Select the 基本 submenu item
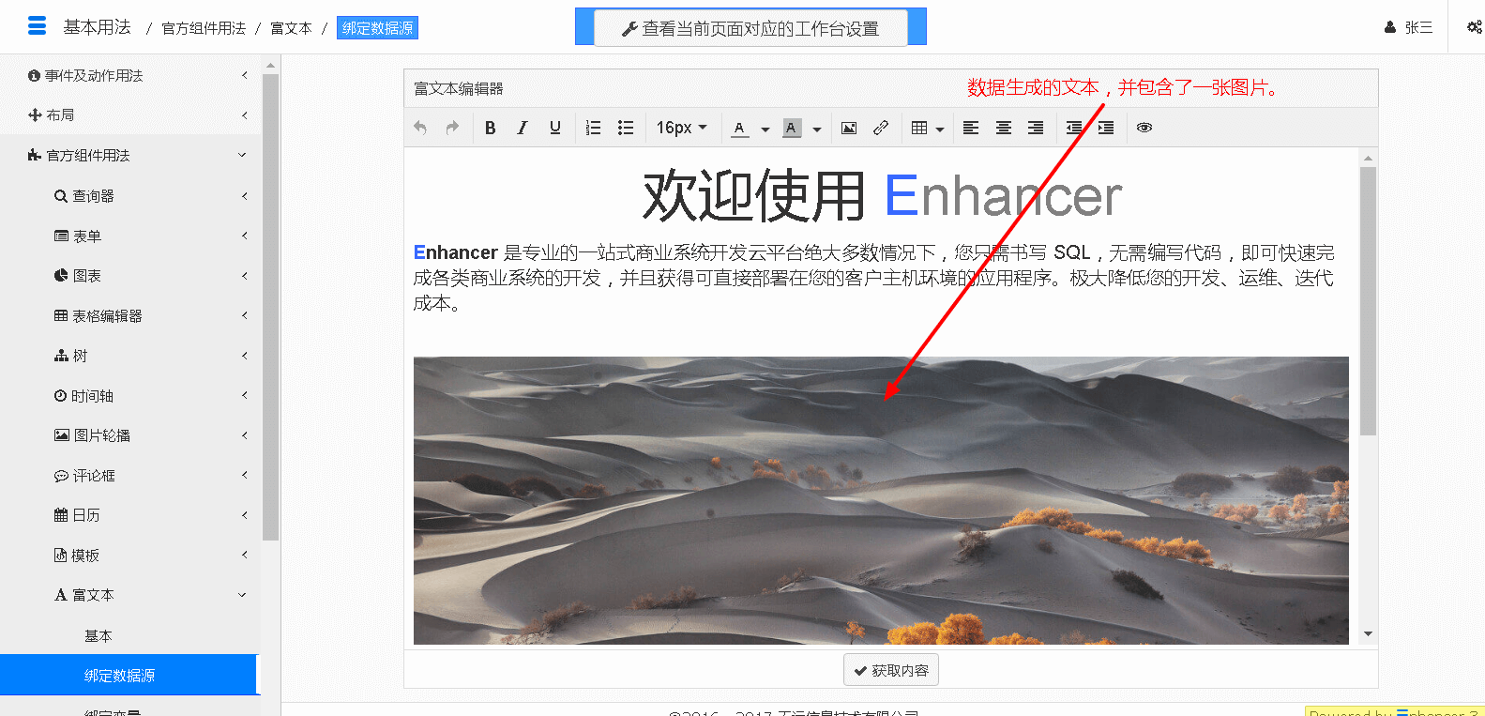 (98, 635)
